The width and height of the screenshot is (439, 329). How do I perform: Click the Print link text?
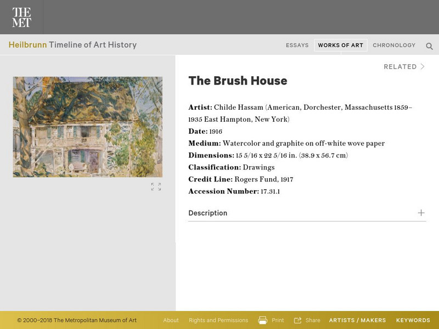tap(278, 320)
